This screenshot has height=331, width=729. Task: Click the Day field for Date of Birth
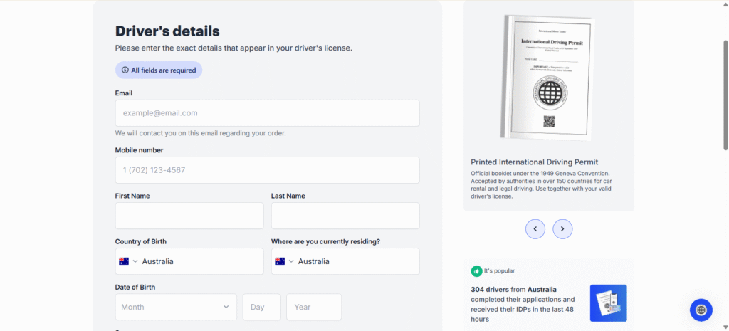(261, 307)
